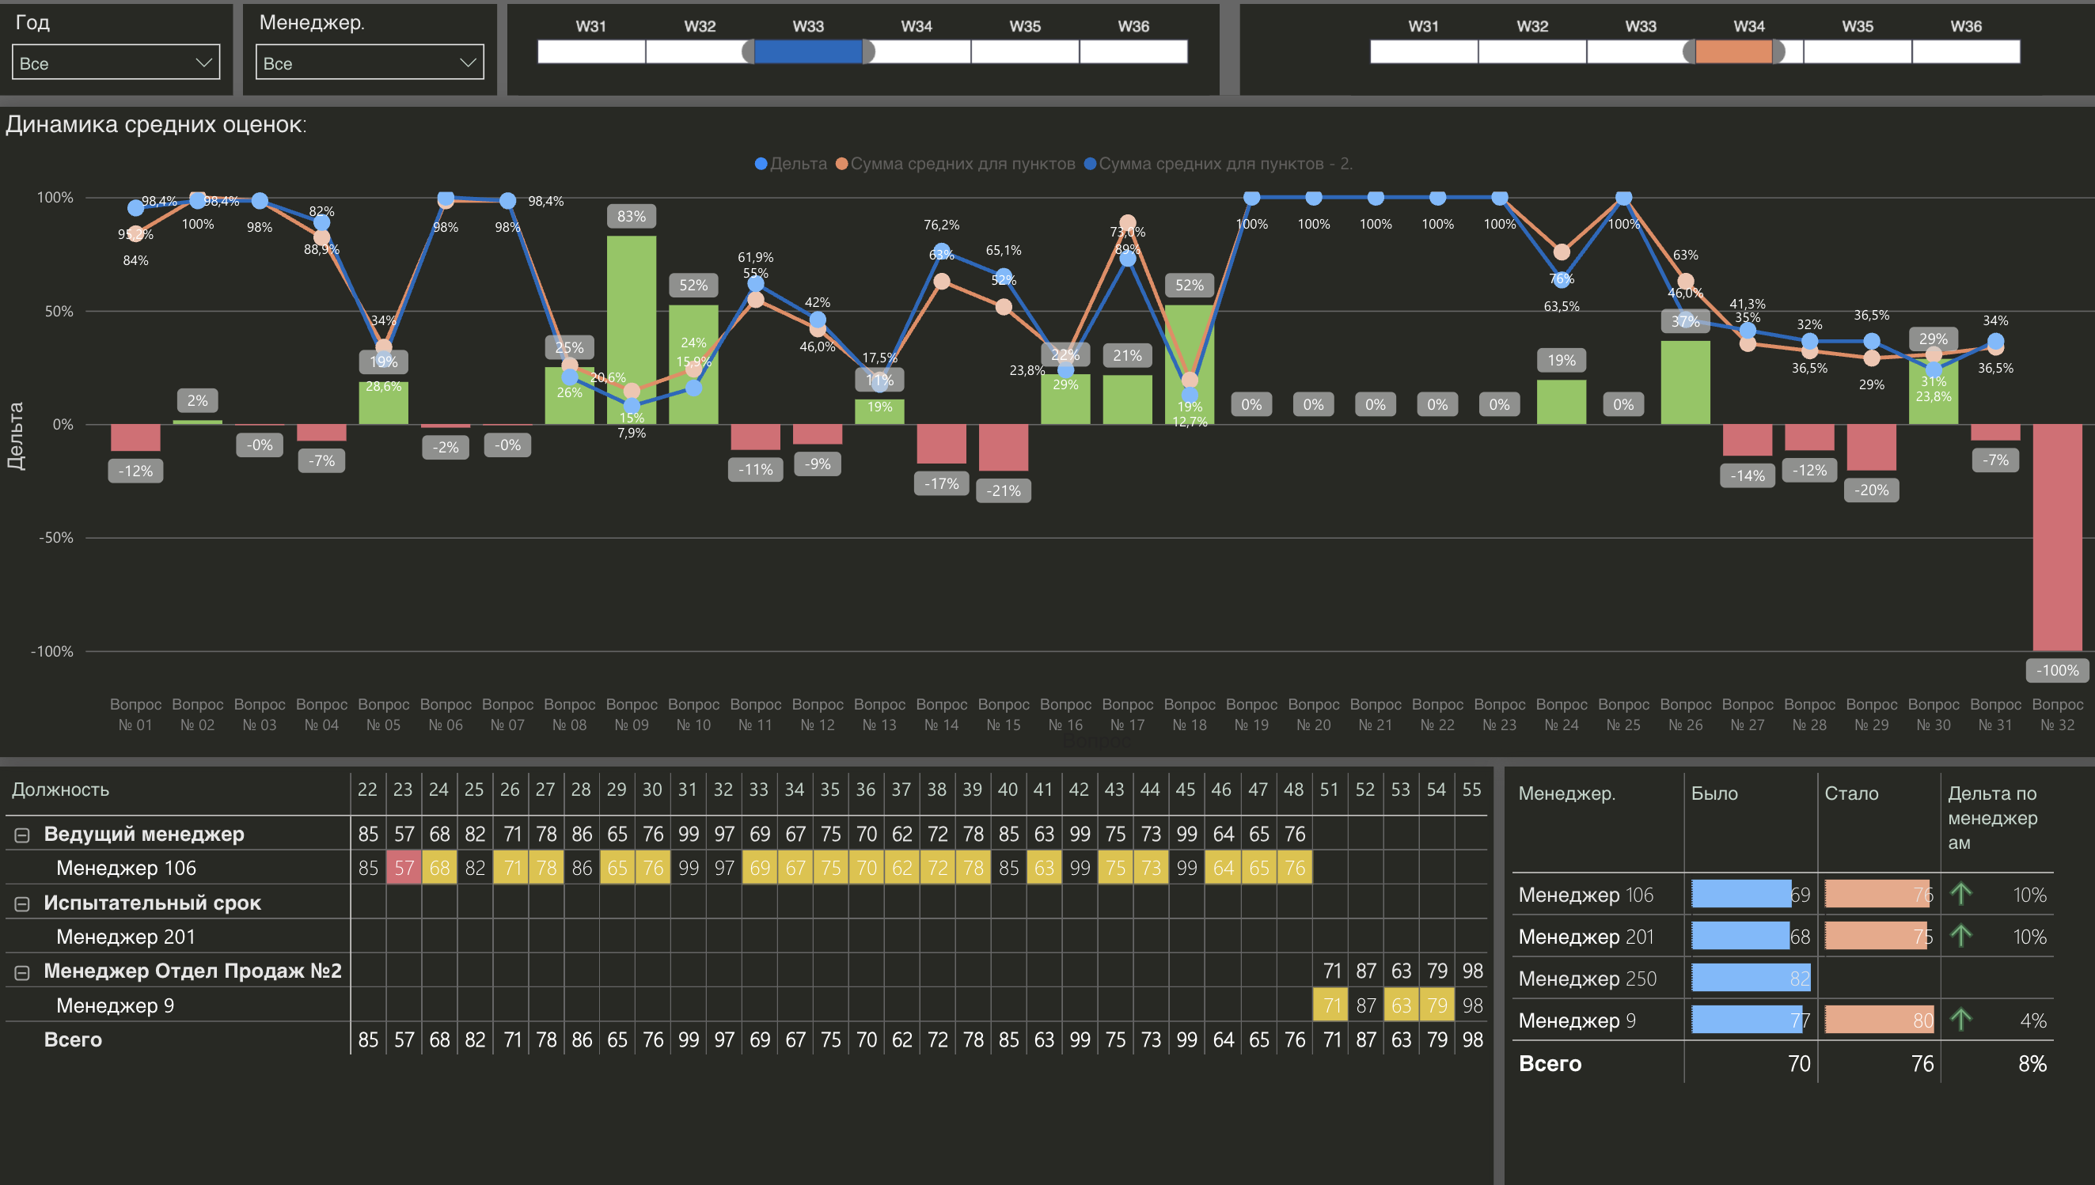Open the Менеджер filter dropdown
Screen dimensions: 2095x1185
tap(370, 62)
